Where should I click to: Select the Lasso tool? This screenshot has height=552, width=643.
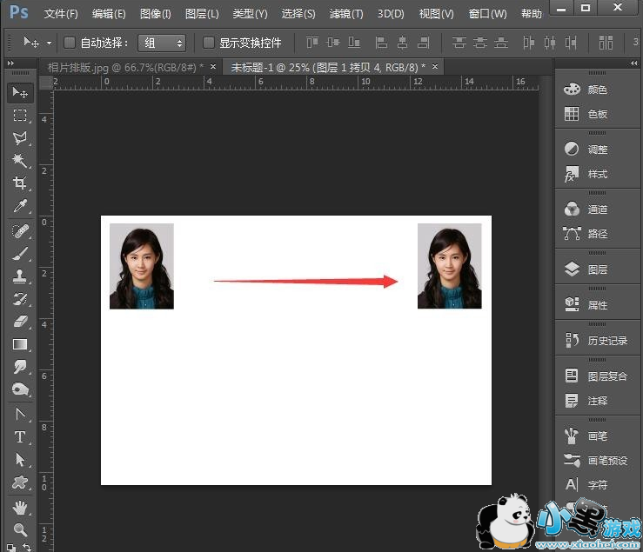coord(20,138)
